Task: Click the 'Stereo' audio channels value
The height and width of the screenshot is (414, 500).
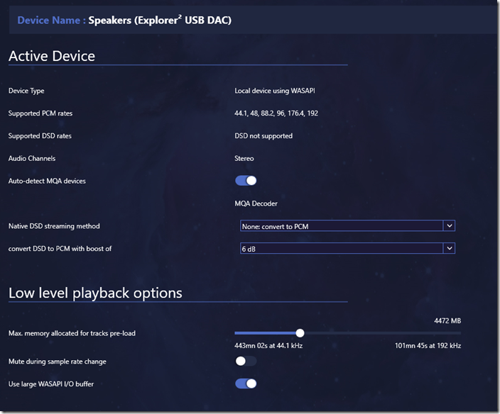Action: tap(244, 159)
